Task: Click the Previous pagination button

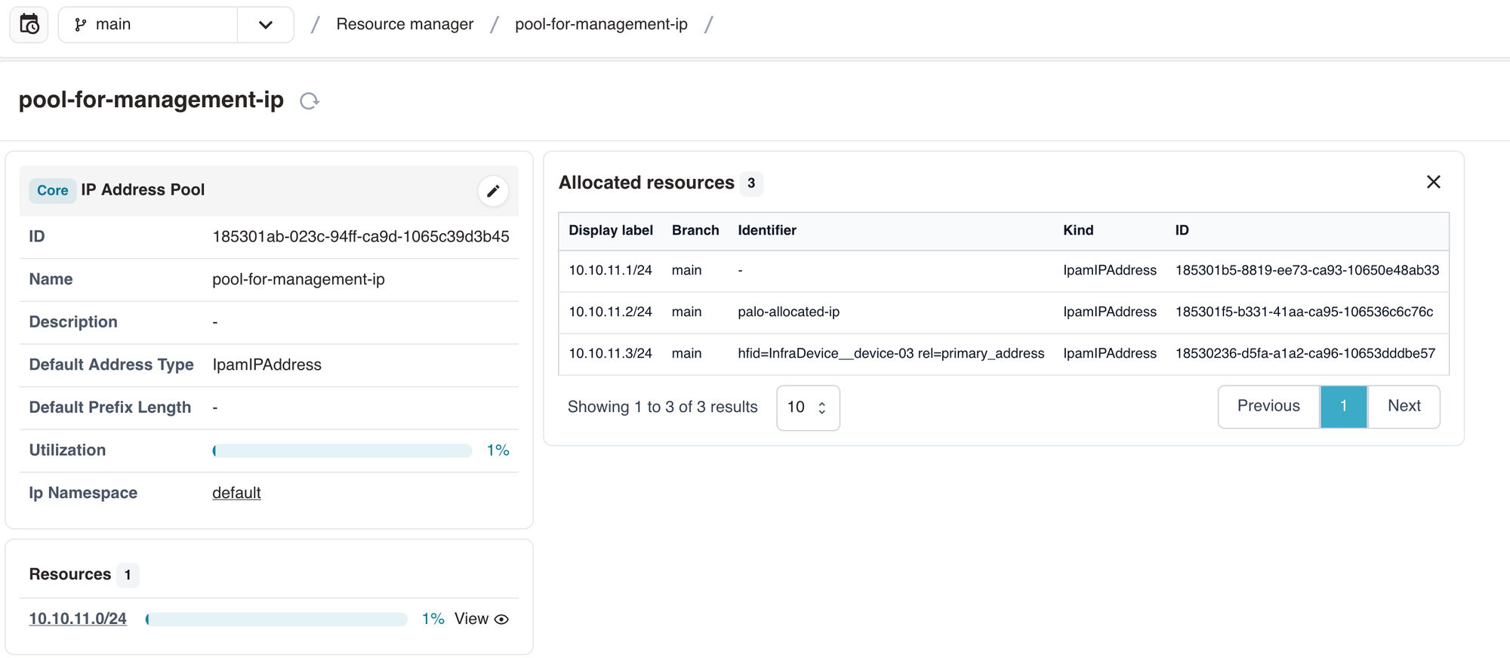Action: pyautogui.click(x=1268, y=406)
